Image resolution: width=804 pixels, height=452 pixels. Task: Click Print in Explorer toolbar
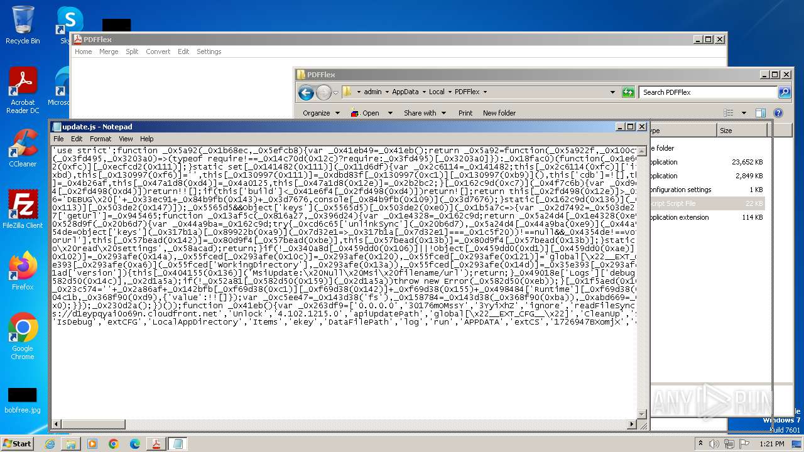click(465, 113)
